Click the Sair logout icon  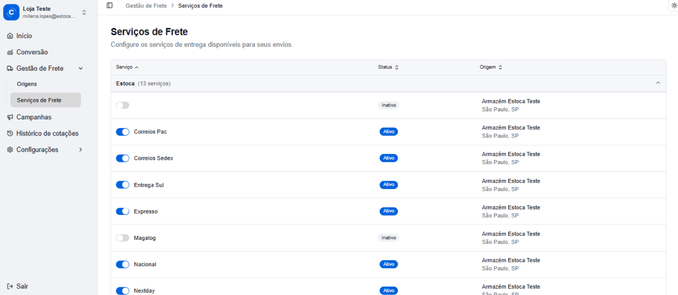10,286
